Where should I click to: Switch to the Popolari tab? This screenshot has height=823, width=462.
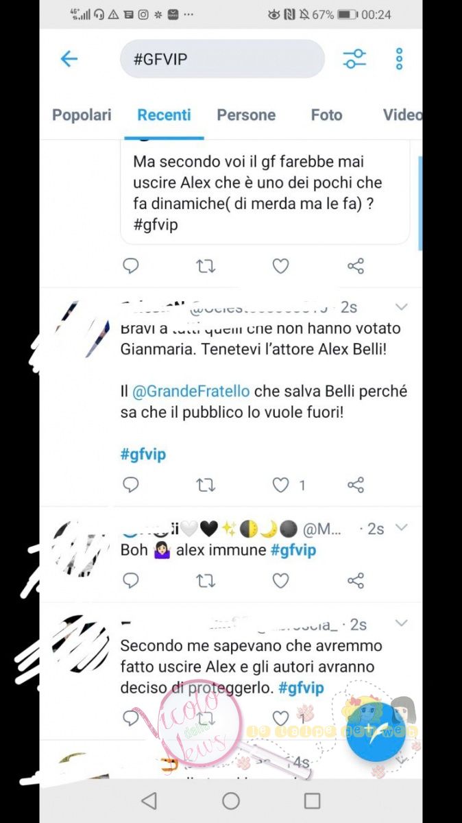[x=82, y=115]
